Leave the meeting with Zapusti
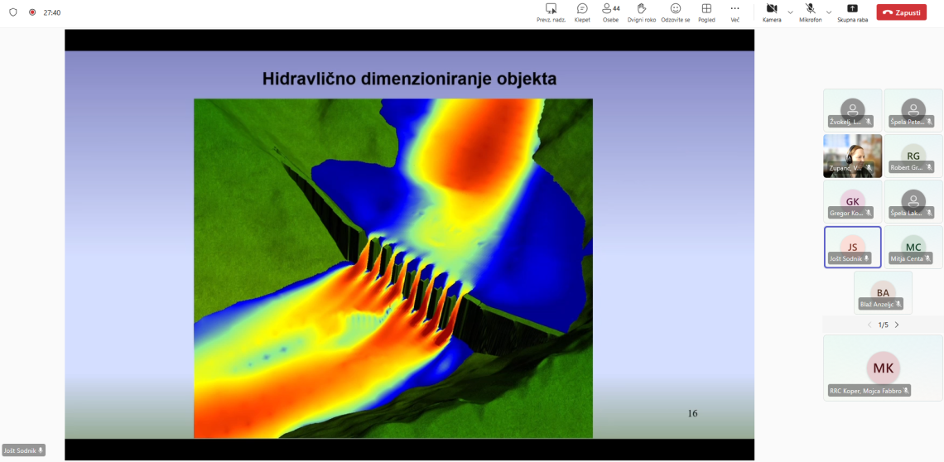 click(x=901, y=12)
